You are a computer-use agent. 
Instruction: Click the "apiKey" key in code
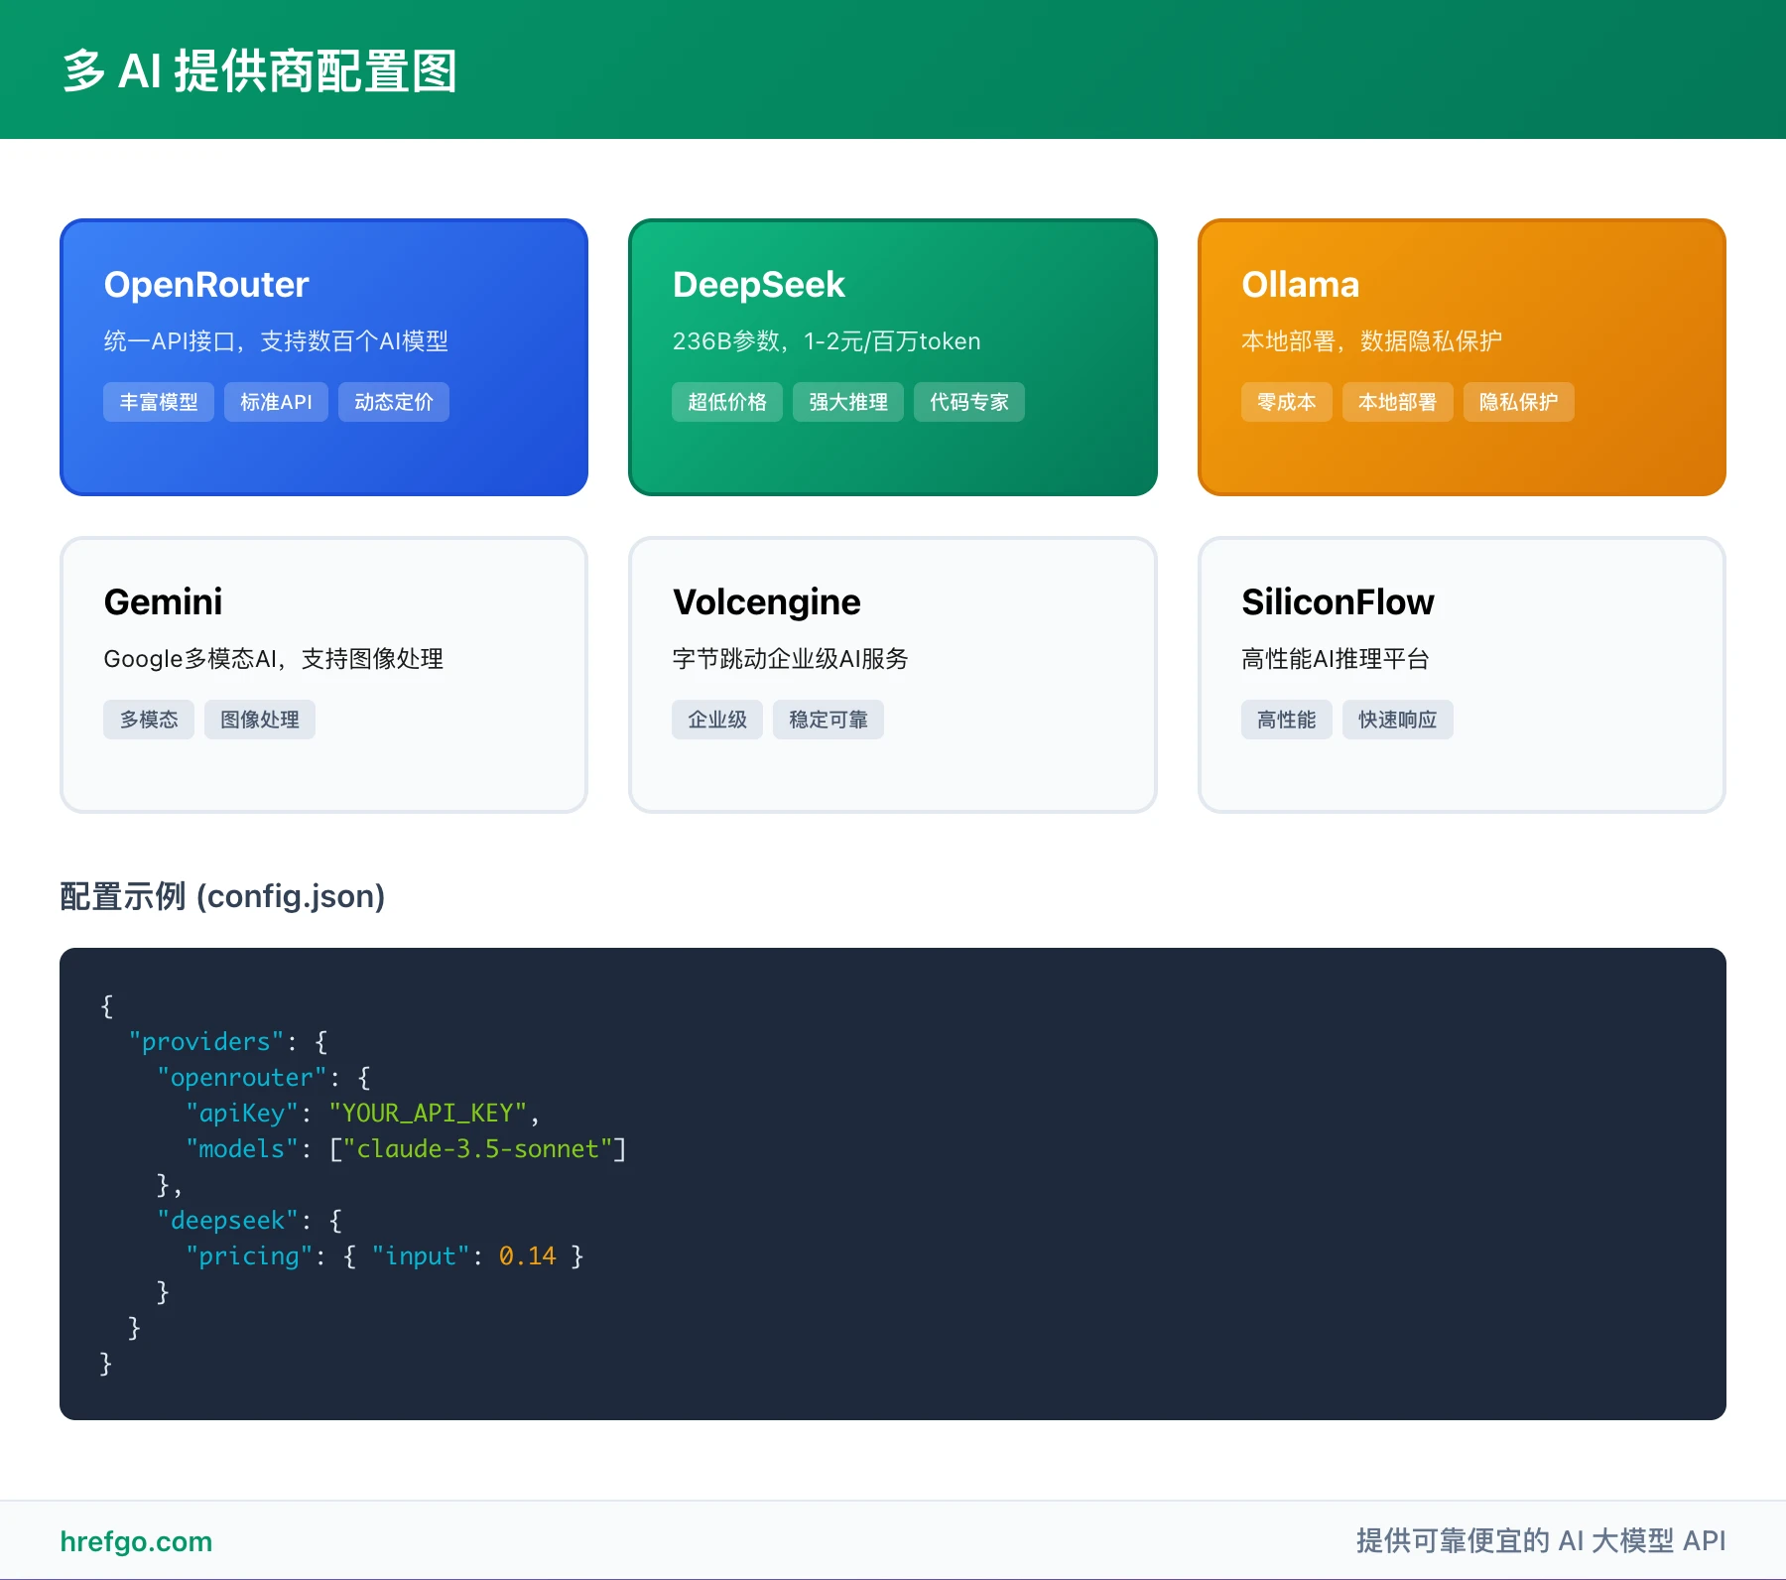pyautogui.click(x=242, y=1114)
